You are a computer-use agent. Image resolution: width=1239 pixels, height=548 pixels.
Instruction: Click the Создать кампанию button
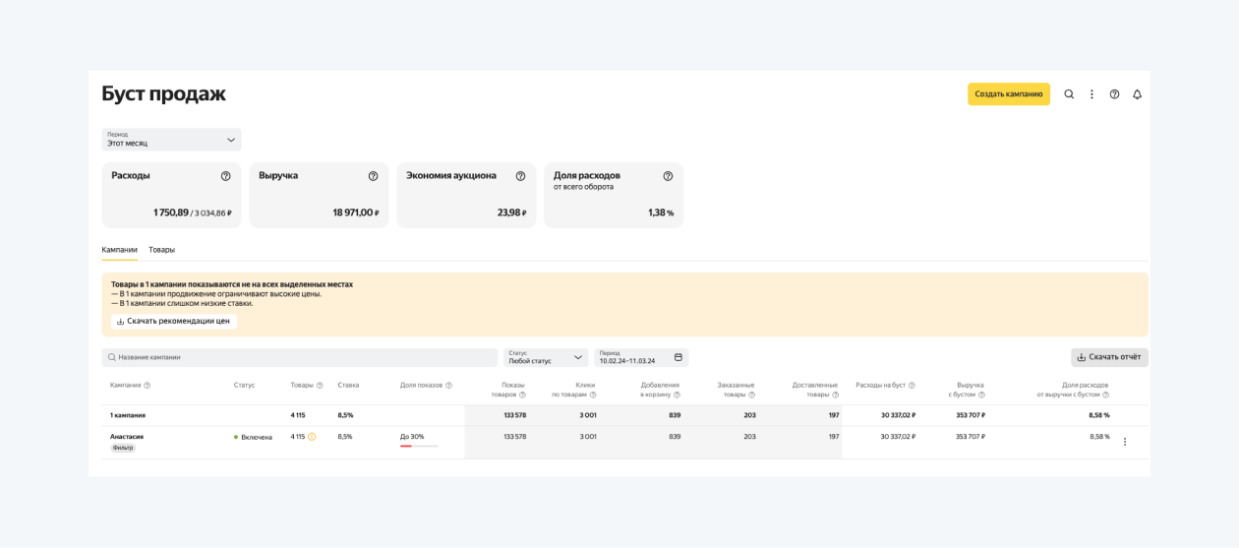(x=1008, y=94)
